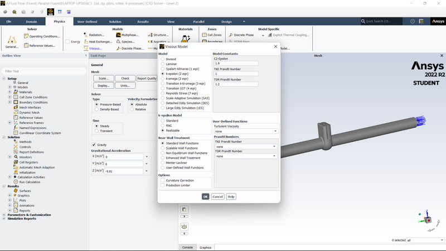Switch to the Solution ribbon tab
This screenshot has width=446, height=251.
click(x=115, y=22)
